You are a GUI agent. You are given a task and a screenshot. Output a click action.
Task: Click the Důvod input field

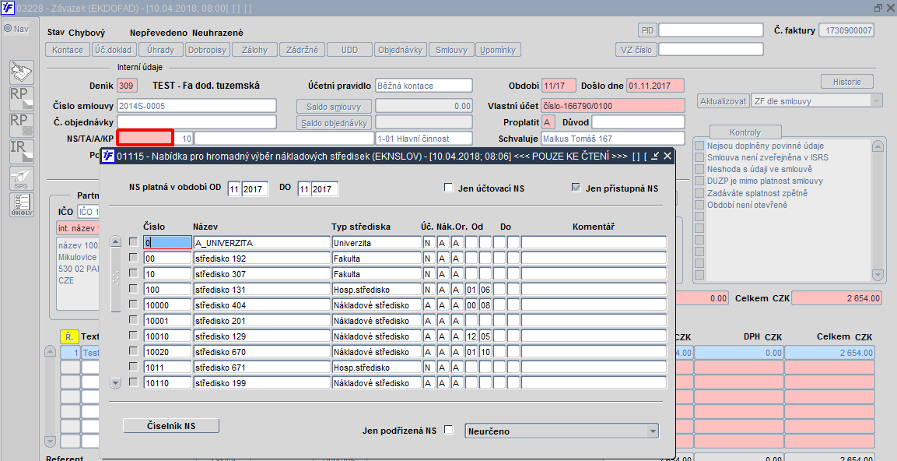click(x=638, y=122)
